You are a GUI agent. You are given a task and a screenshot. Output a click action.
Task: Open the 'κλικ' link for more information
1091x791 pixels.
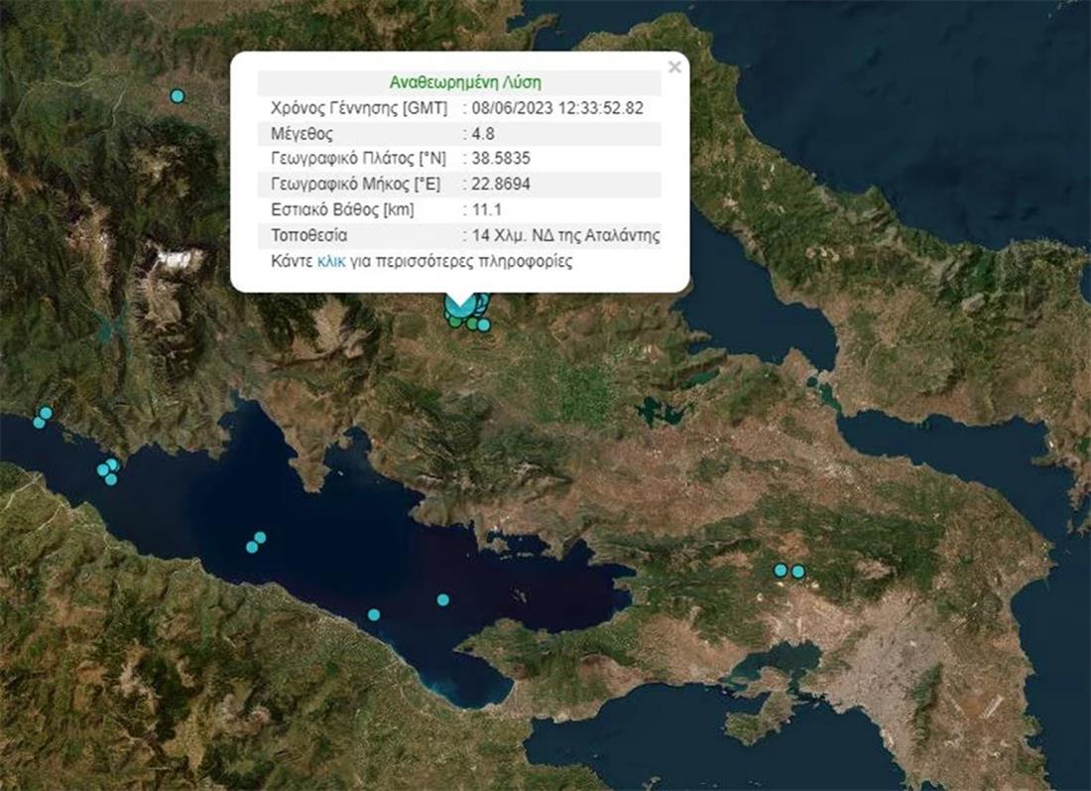(x=332, y=262)
